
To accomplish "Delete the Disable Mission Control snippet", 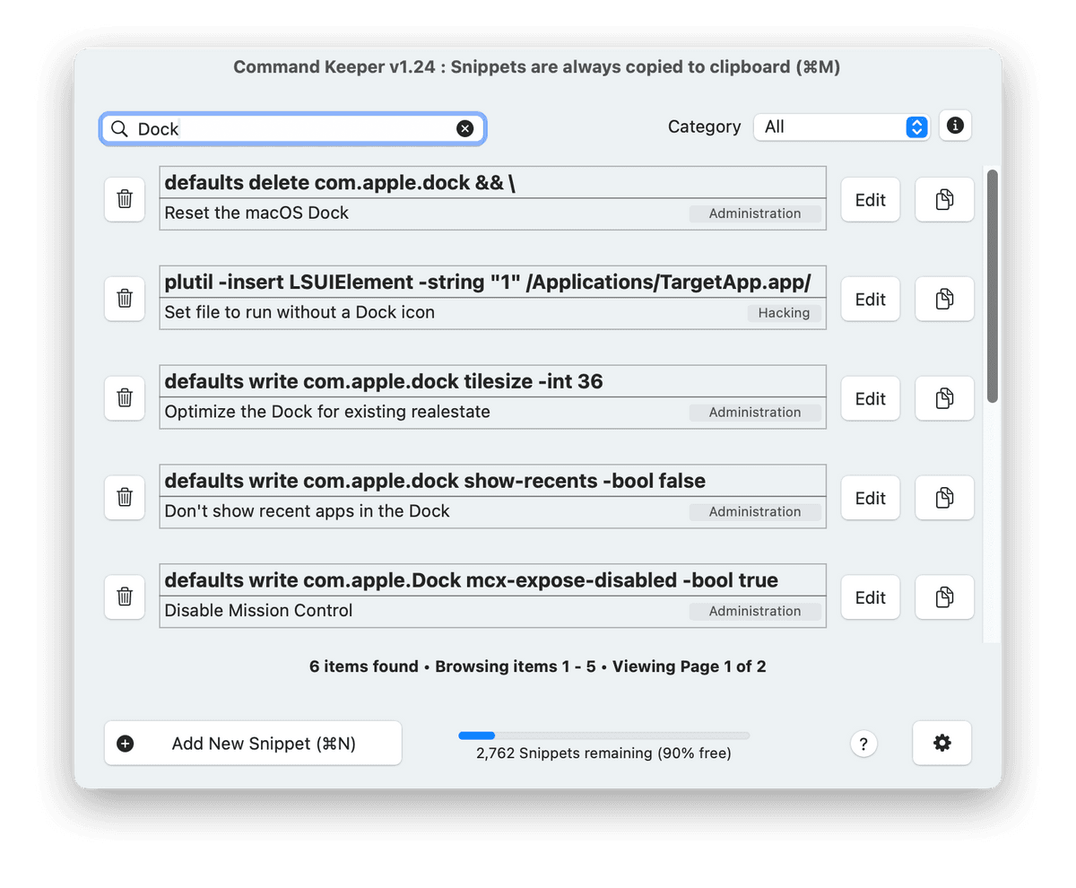I will pyautogui.click(x=125, y=596).
